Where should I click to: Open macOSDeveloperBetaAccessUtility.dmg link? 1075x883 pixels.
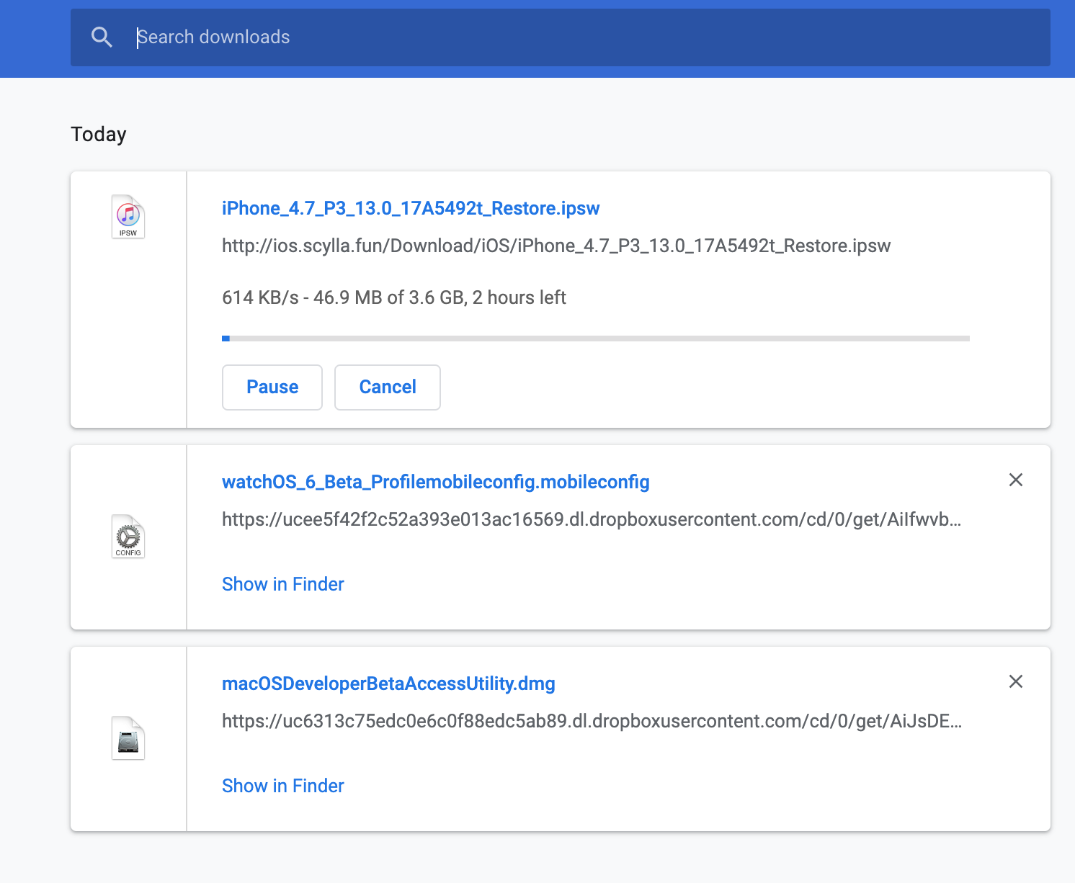[388, 683]
